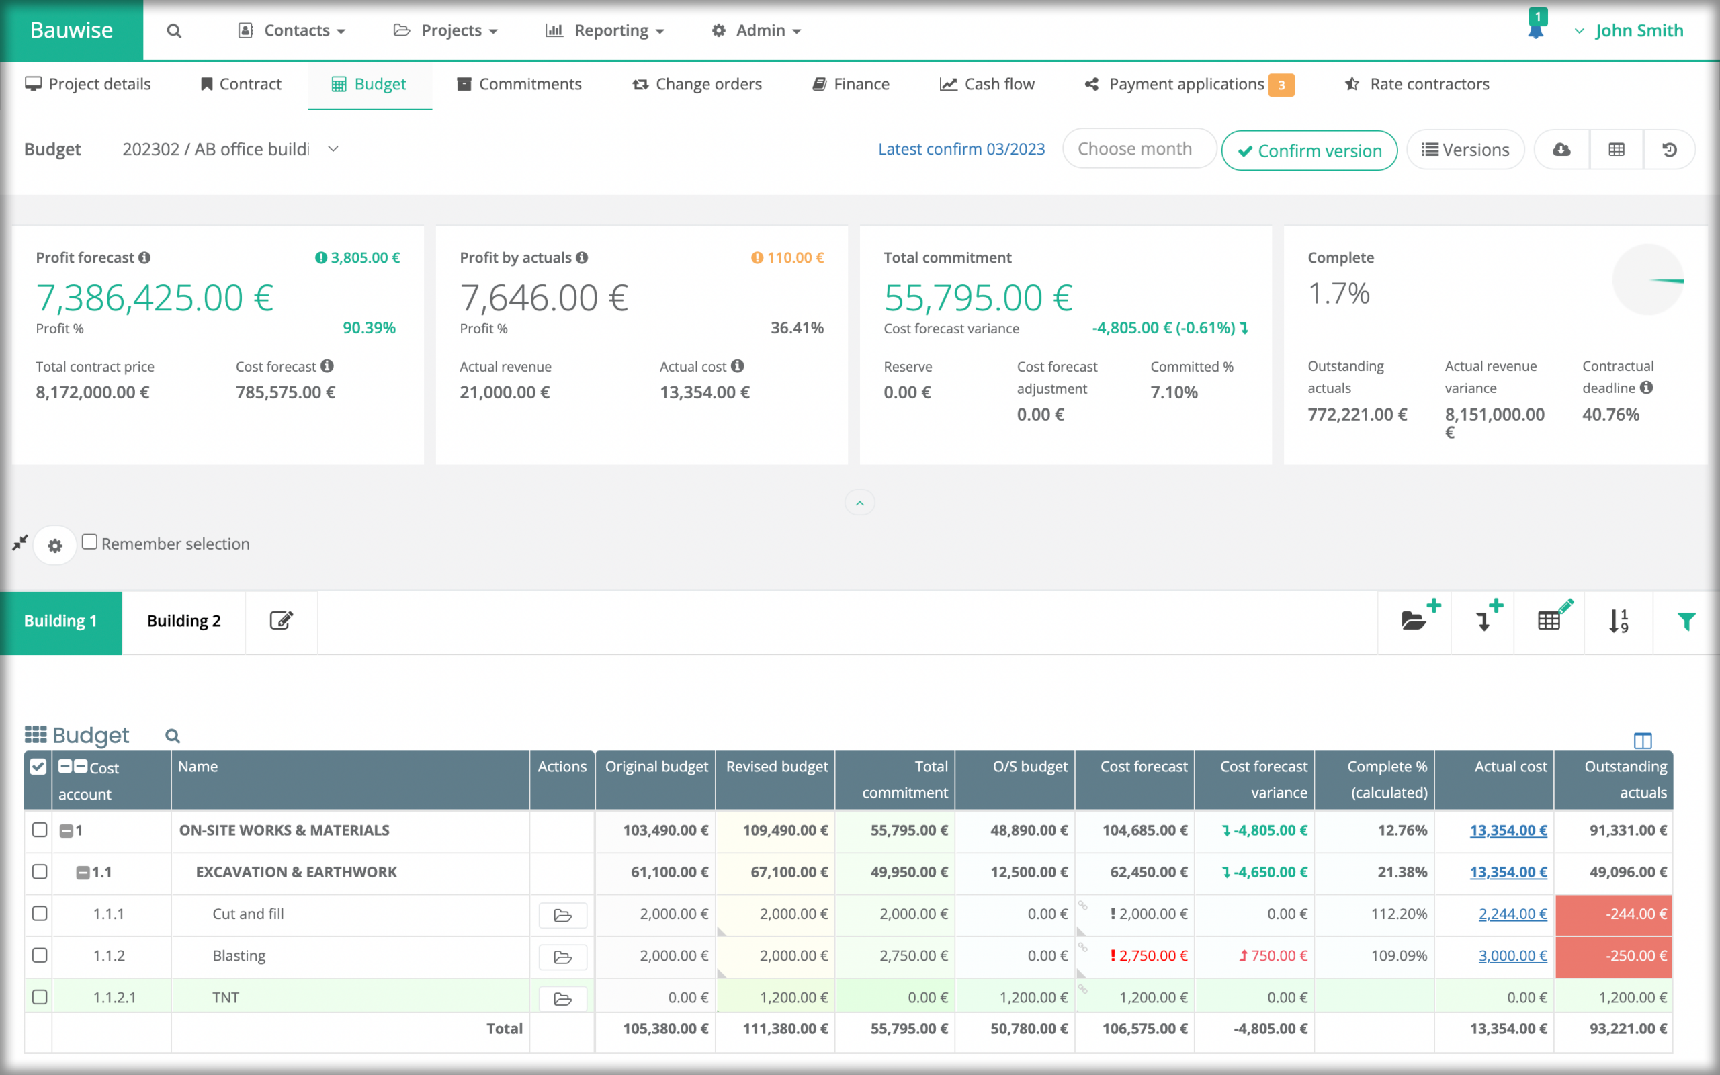Click the sort icon in table toolbar

tap(1619, 621)
